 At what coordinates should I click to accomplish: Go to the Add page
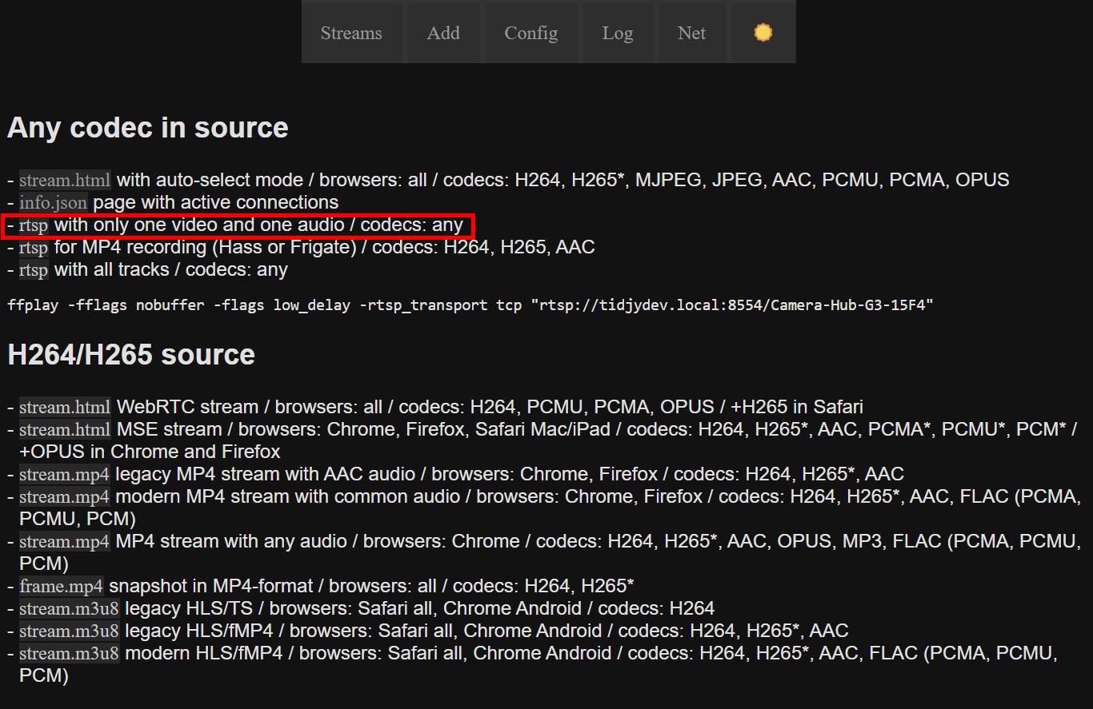pos(443,33)
